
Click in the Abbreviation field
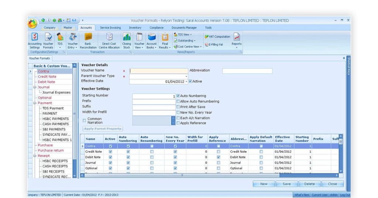(x=247, y=71)
